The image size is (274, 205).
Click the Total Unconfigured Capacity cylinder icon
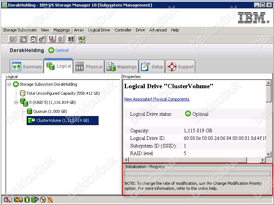pyautogui.click(x=22, y=93)
